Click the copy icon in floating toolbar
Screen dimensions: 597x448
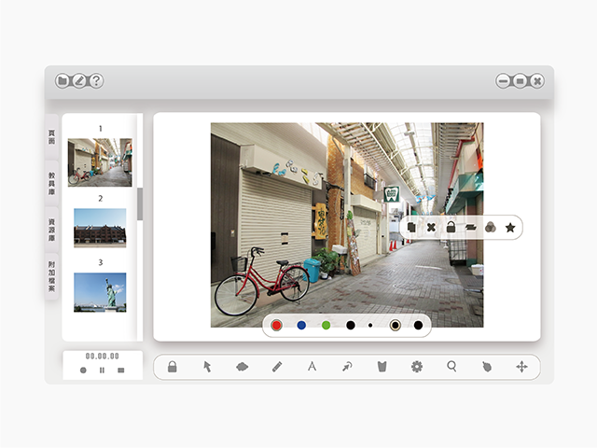click(411, 227)
